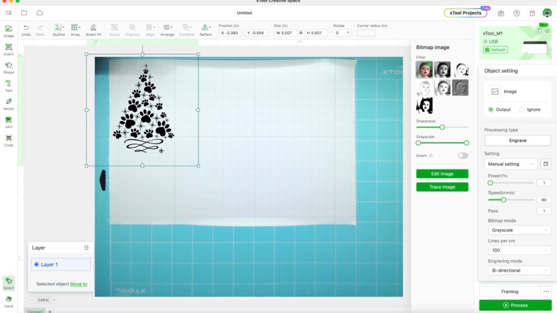Switch to the Hand pan tool
The width and height of the screenshot is (557, 313).
click(9, 302)
